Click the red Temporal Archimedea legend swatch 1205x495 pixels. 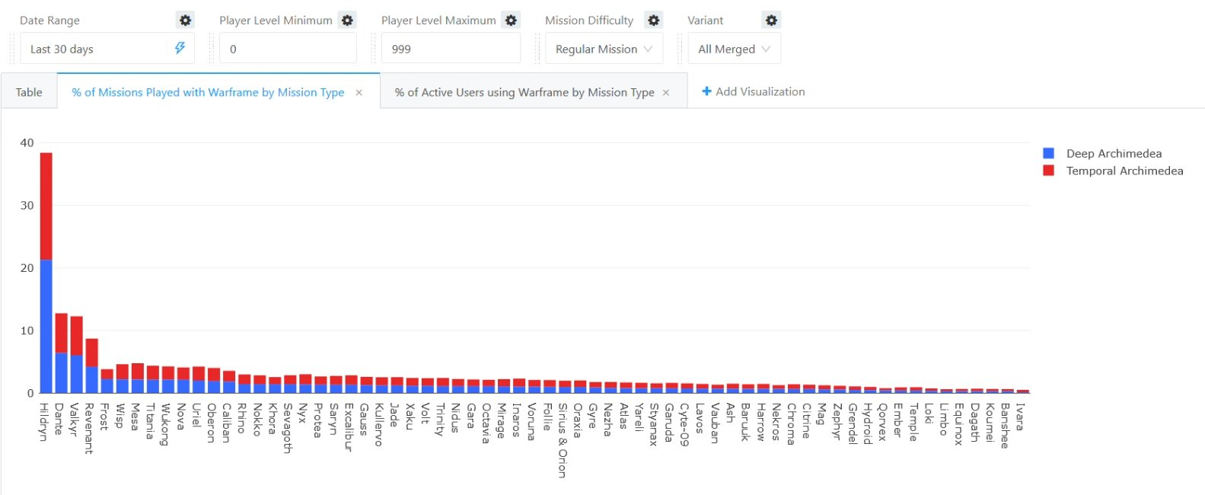tap(1048, 171)
